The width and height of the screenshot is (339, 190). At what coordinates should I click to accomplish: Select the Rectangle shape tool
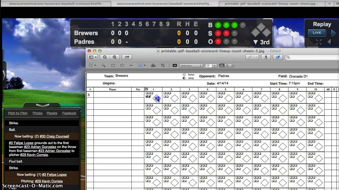pos(113,65)
